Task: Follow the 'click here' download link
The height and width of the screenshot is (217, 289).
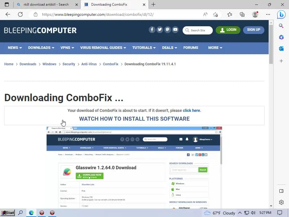Action: coord(191,110)
